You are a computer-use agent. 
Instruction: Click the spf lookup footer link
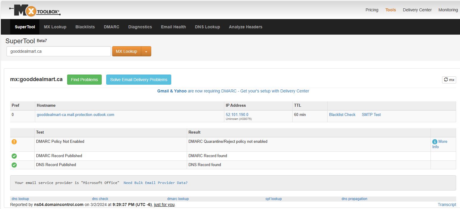(x=274, y=199)
